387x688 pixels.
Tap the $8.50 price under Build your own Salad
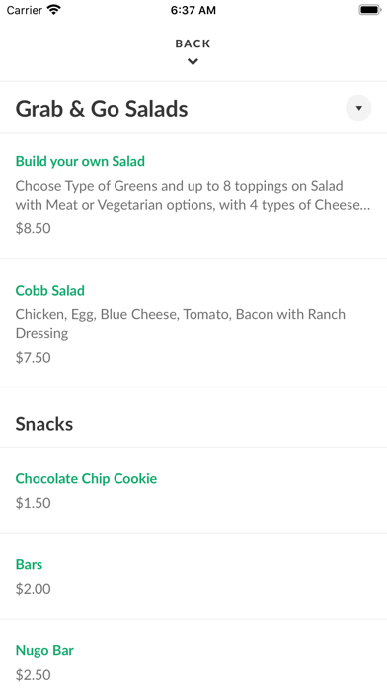point(33,228)
